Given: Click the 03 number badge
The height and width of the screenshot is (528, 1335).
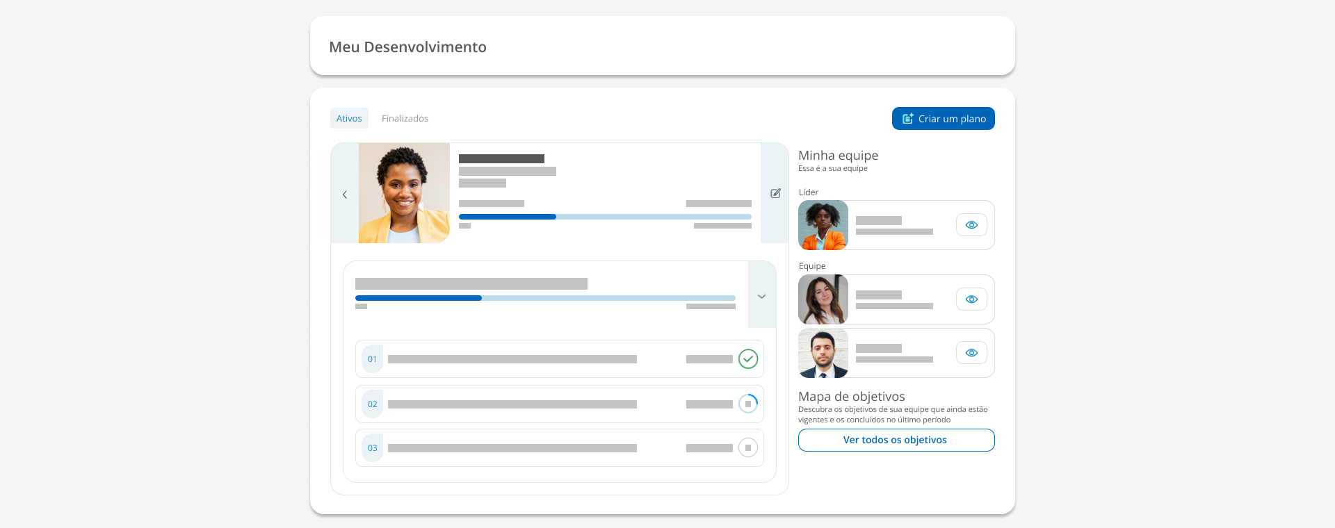Looking at the screenshot, I should (x=372, y=448).
